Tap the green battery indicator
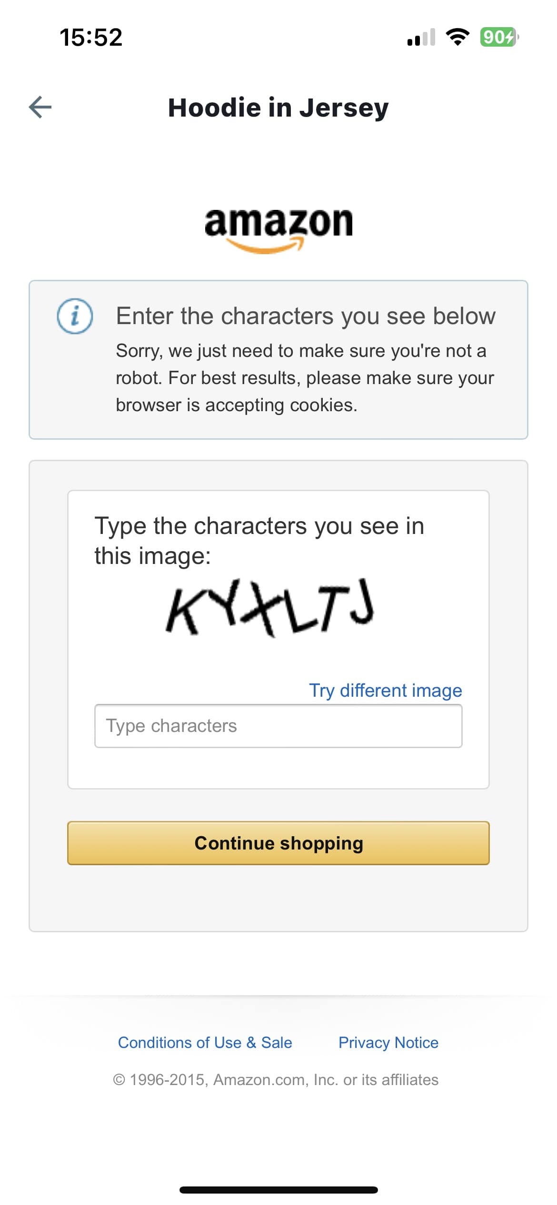Image resolution: width=557 pixels, height=1205 pixels. point(498,37)
